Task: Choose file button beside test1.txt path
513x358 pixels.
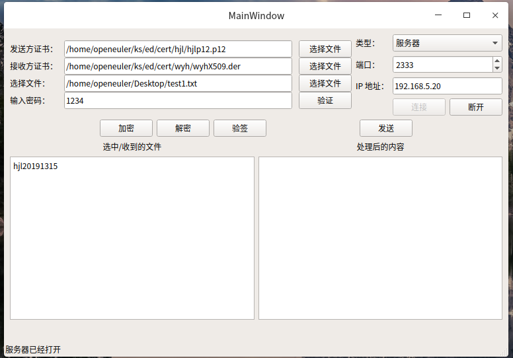Action: 325,83
